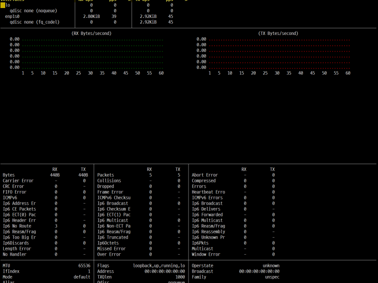Viewport: 378px width, 283px height.
Task: Click the Ip6 Too Big Er label
Action: click(x=19, y=237)
